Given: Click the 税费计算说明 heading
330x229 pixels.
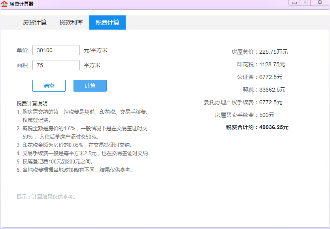Looking at the screenshot, I should (32, 103).
